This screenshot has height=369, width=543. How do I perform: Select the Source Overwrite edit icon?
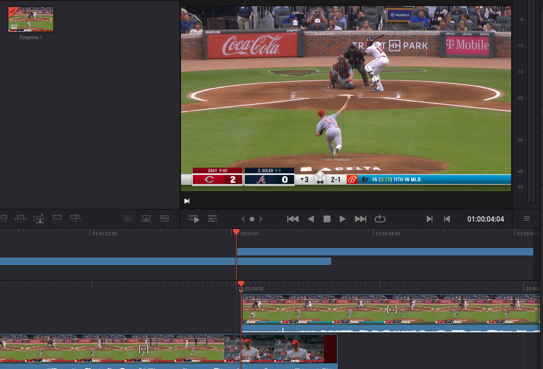[76, 219]
